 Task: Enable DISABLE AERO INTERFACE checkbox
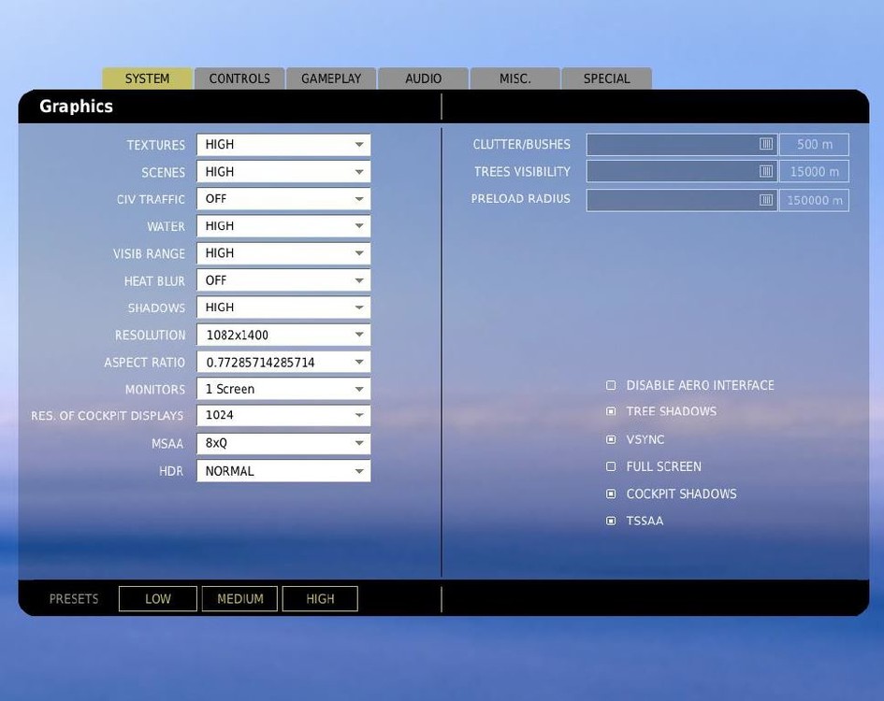pos(611,385)
